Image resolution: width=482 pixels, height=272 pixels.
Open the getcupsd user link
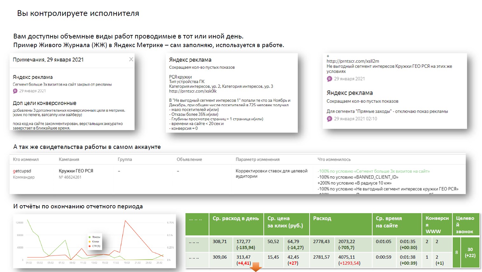coord(22,171)
